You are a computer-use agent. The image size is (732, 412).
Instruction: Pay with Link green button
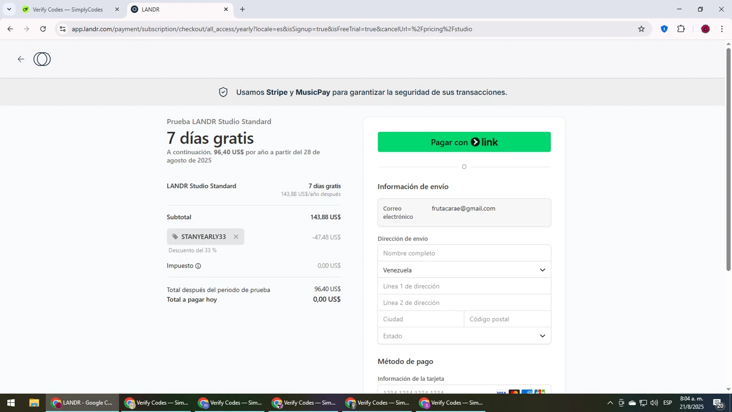coord(464,142)
